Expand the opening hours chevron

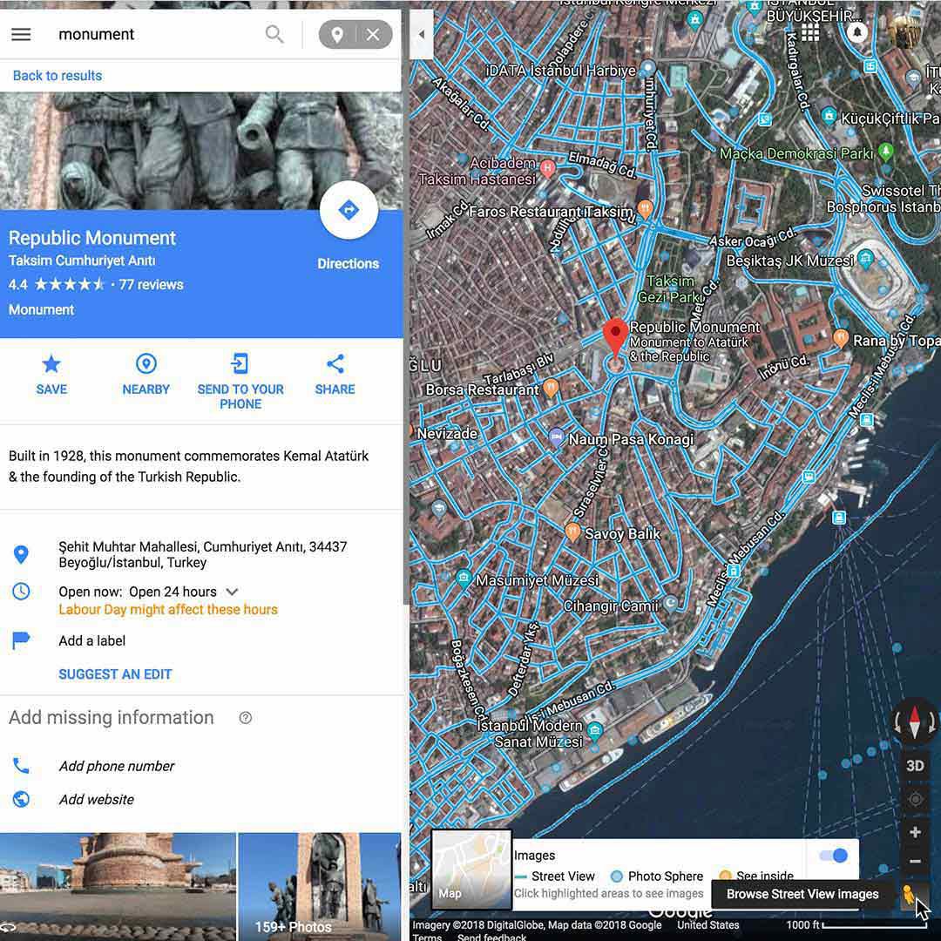[233, 592]
